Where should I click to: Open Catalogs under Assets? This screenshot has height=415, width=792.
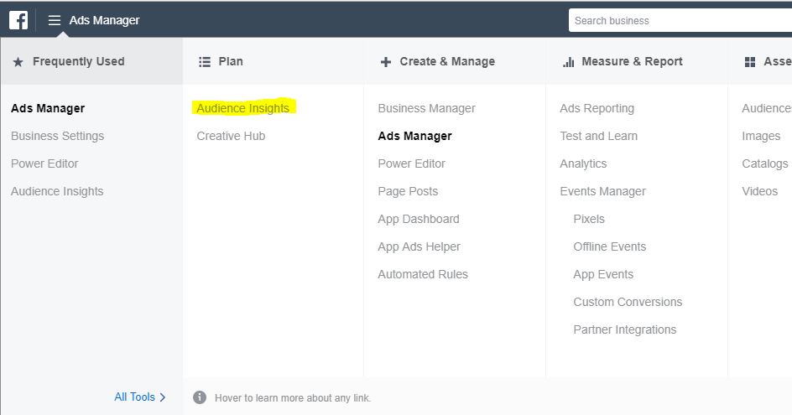[x=764, y=163]
